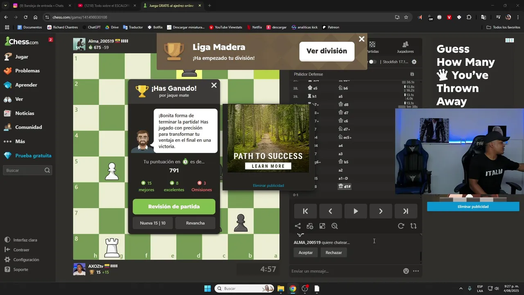Select move d1# in move list

click(345, 186)
